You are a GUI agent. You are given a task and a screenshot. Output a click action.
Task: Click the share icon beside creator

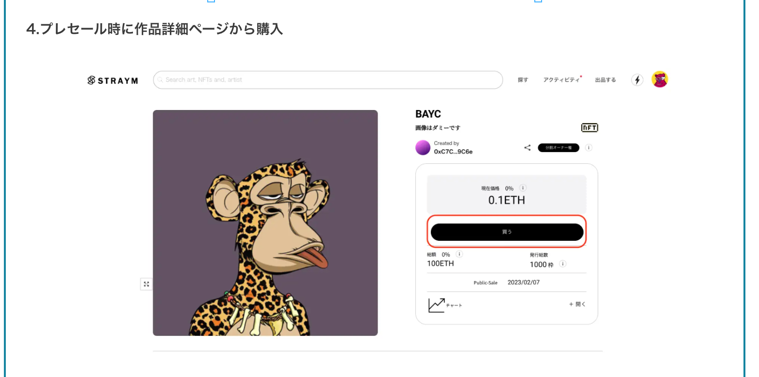pos(528,148)
